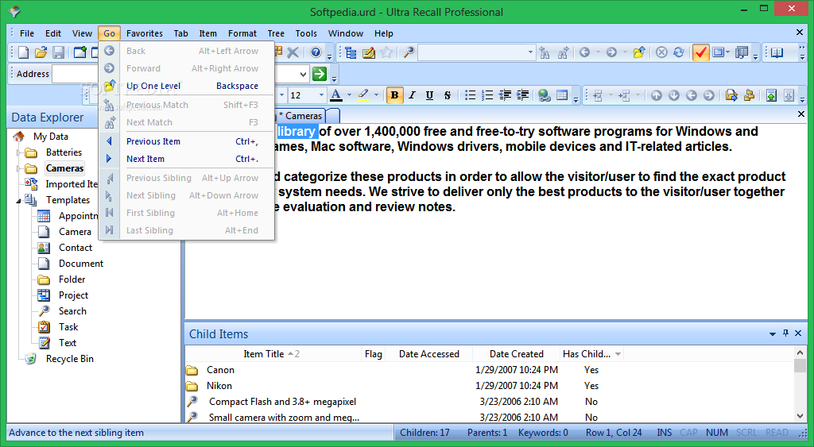Sort by Date Accessed column header
The height and width of the screenshot is (447, 814).
pos(428,354)
